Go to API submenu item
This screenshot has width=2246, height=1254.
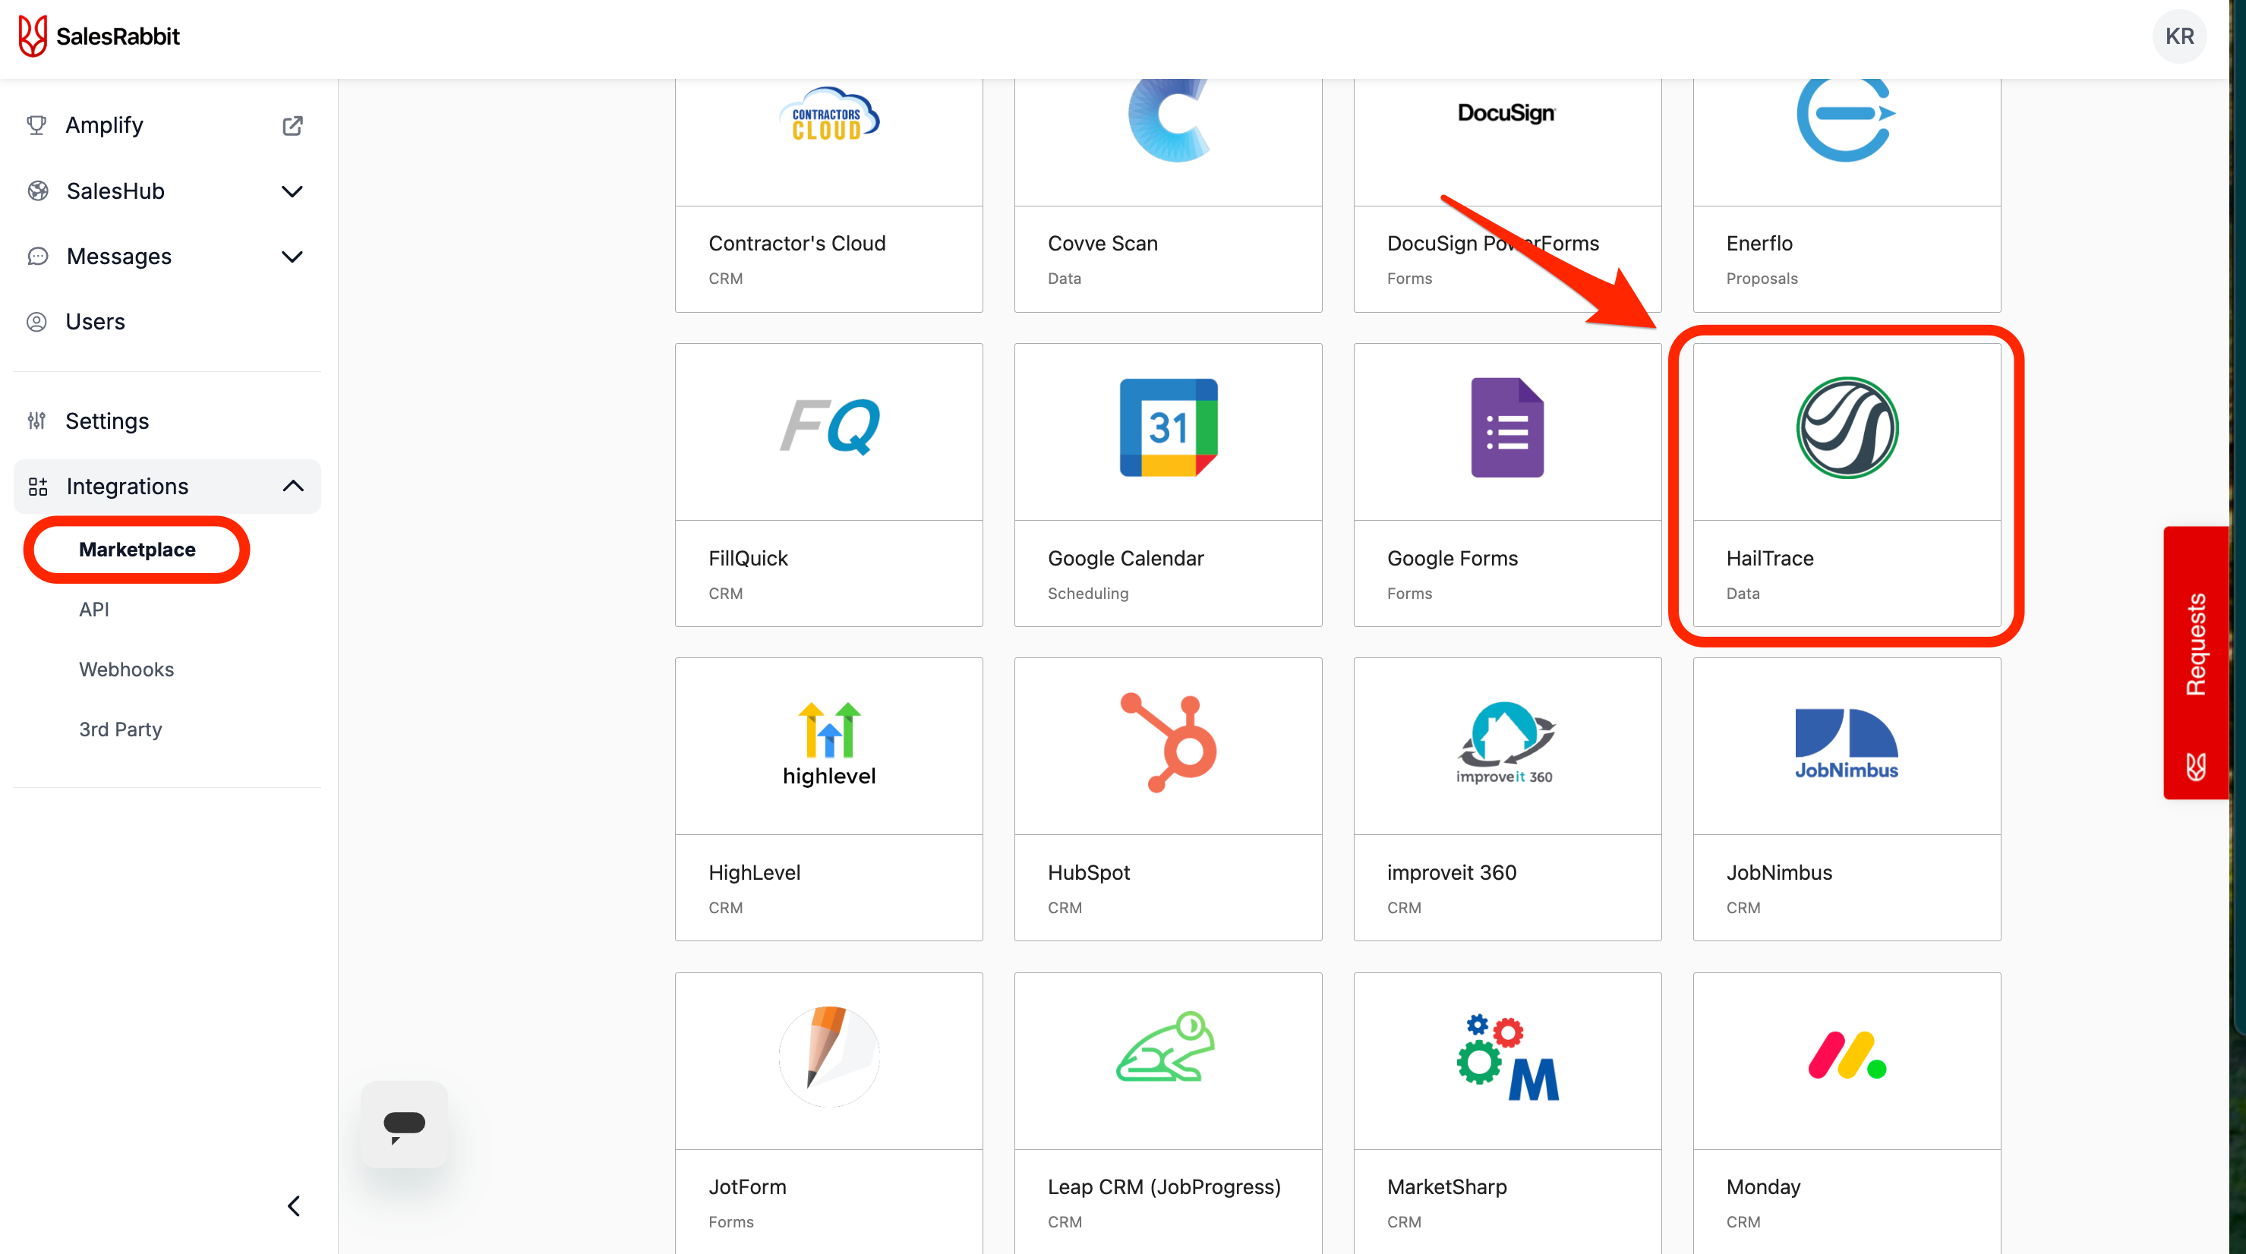(x=94, y=609)
